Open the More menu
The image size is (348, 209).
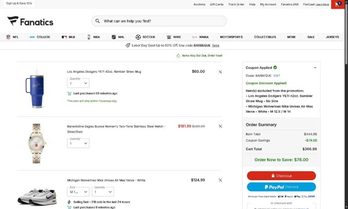point(291,37)
